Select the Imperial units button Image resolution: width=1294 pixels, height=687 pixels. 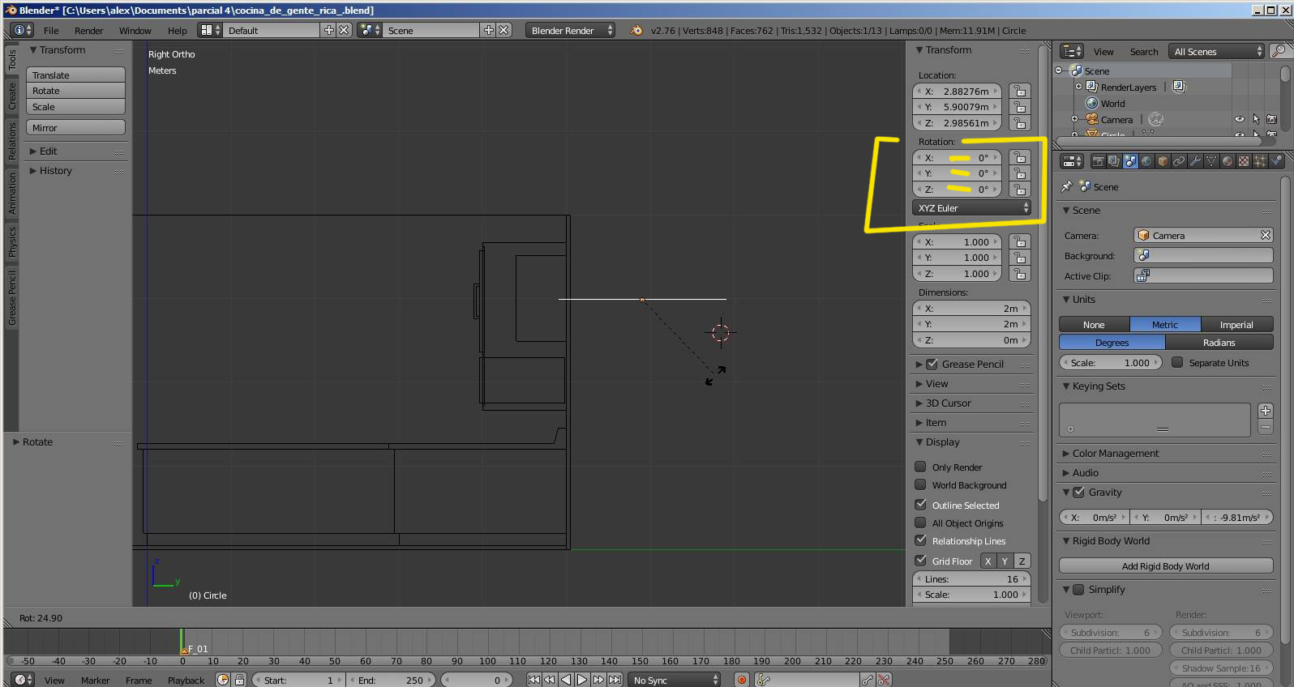pyautogui.click(x=1236, y=325)
